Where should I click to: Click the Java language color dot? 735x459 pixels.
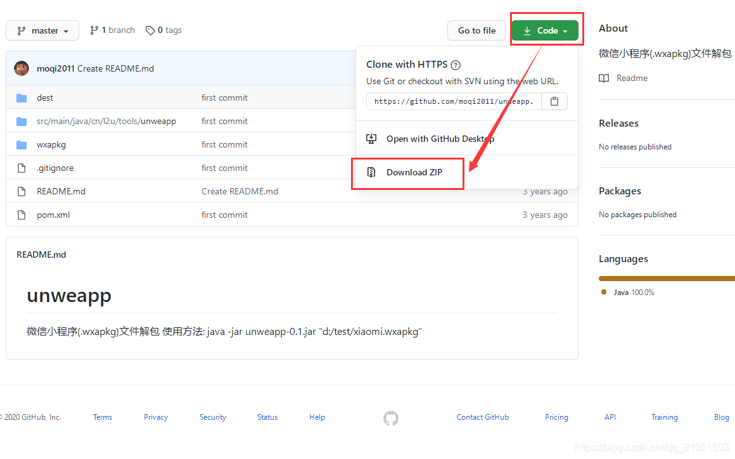point(604,292)
